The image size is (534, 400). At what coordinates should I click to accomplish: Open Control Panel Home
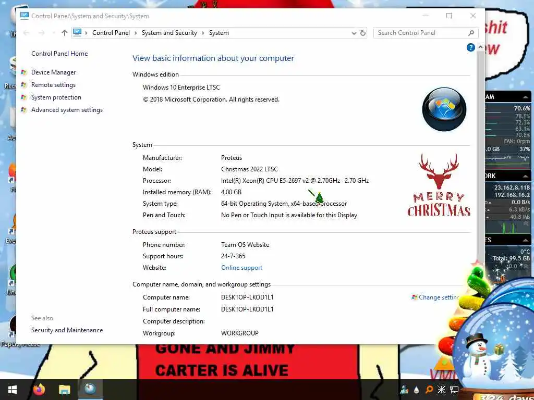59,54
